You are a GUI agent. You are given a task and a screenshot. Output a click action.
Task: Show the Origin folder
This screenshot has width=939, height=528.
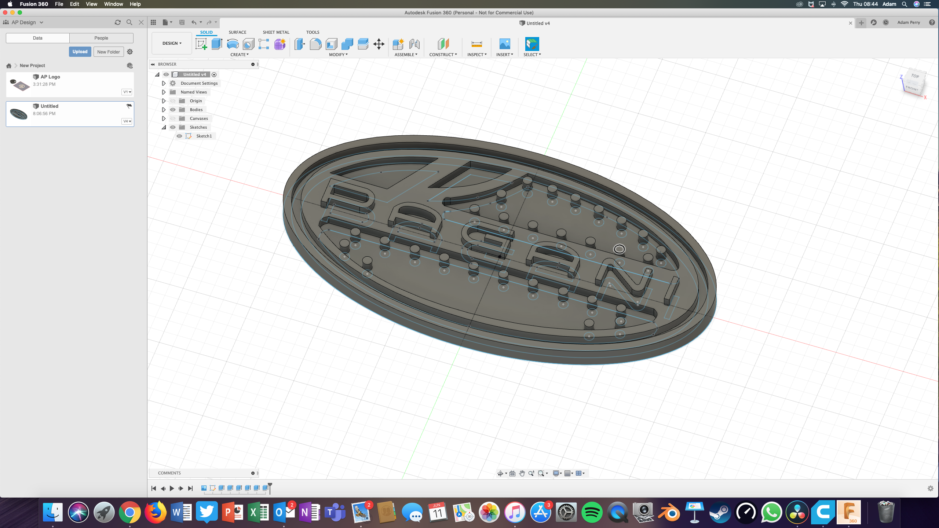(173, 101)
